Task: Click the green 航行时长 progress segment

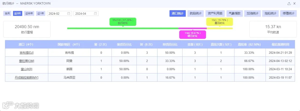Action: tap(123, 28)
